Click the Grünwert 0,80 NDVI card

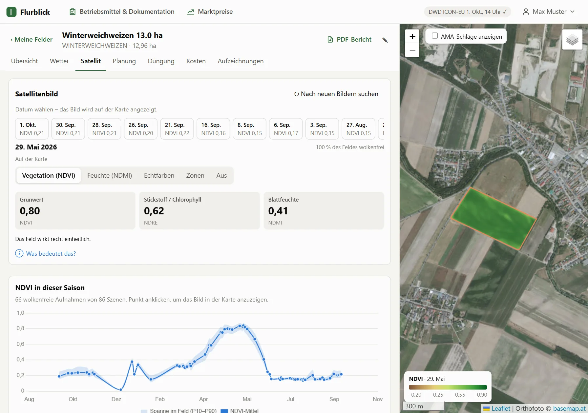tap(75, 210)
